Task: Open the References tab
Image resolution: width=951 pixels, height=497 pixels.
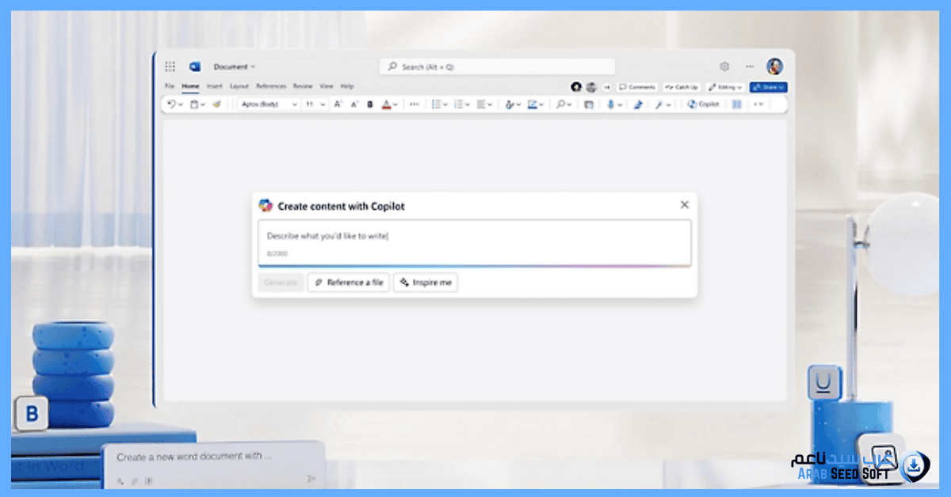Action: pyautogui.click(x=270, y=86)
